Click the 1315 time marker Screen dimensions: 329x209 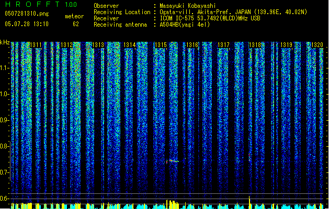[161, 45]
